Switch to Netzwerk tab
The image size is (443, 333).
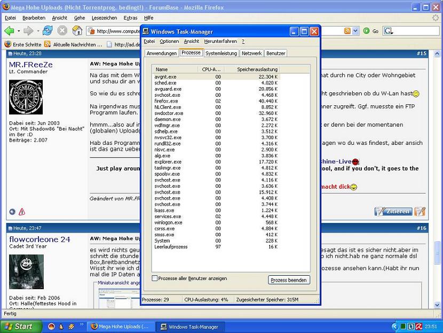tap(252, 53)
